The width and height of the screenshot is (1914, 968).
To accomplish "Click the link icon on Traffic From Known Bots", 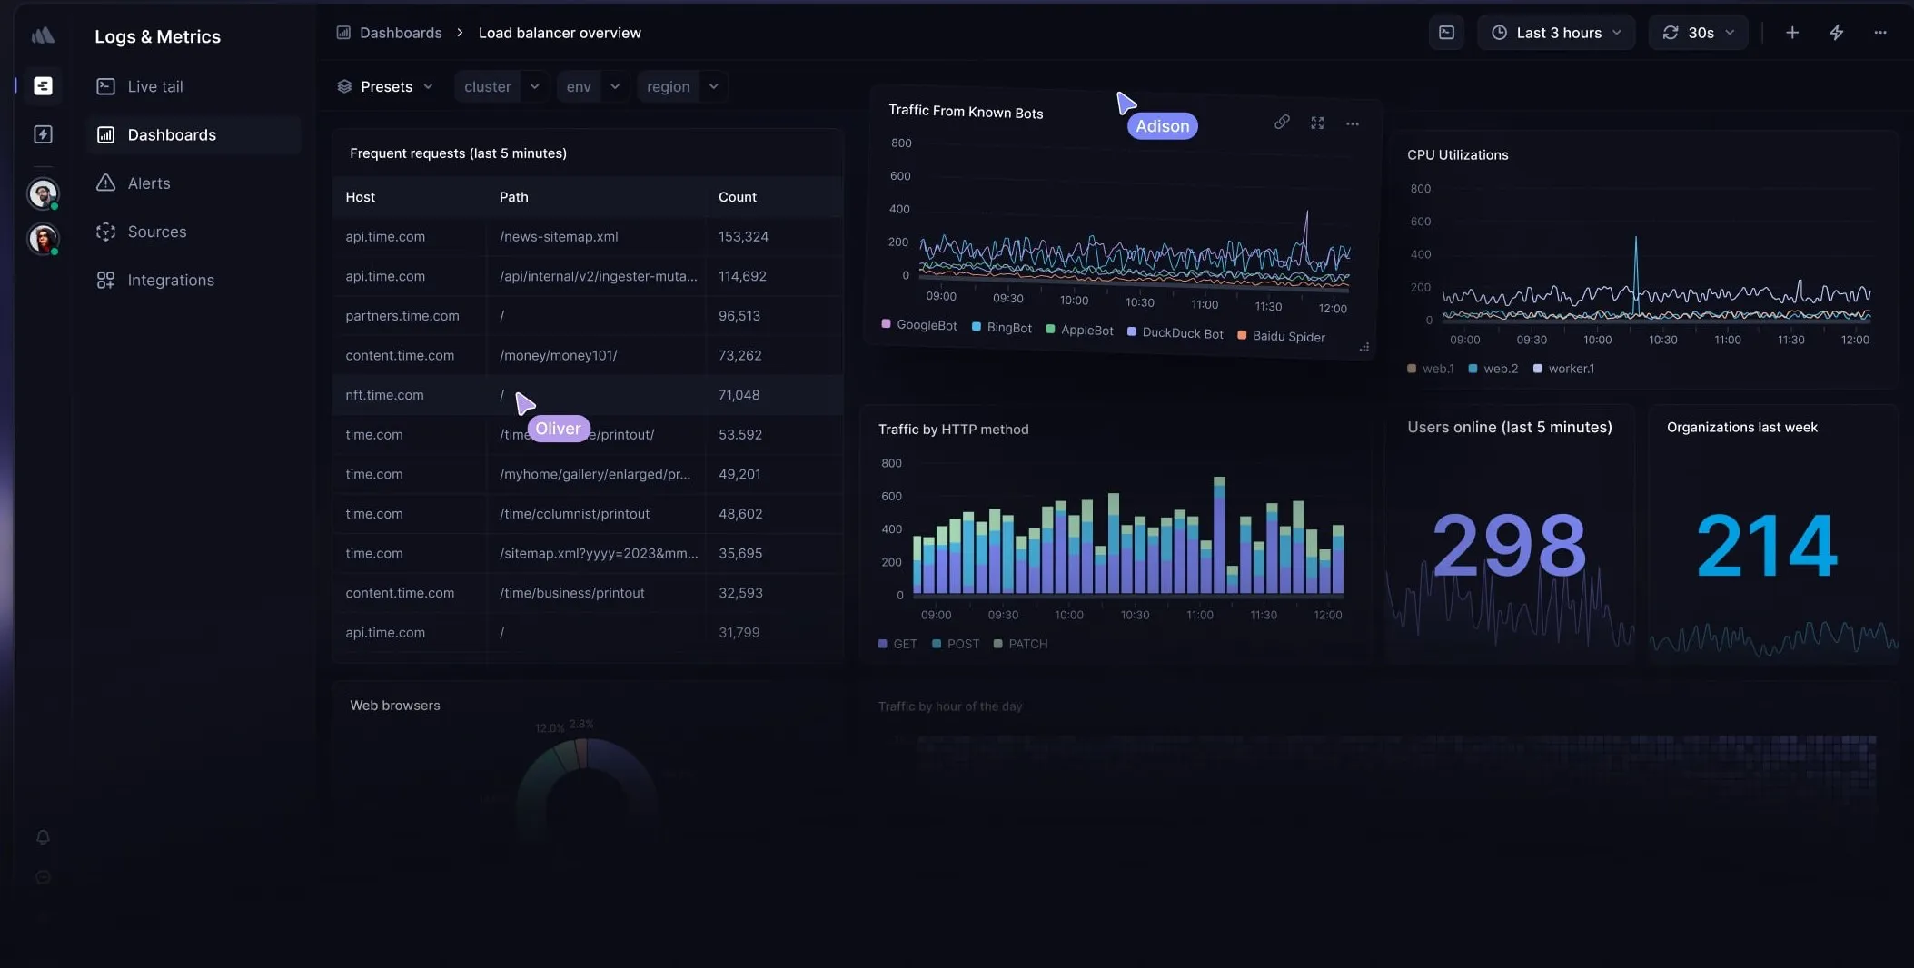I will click(1282, 122).
